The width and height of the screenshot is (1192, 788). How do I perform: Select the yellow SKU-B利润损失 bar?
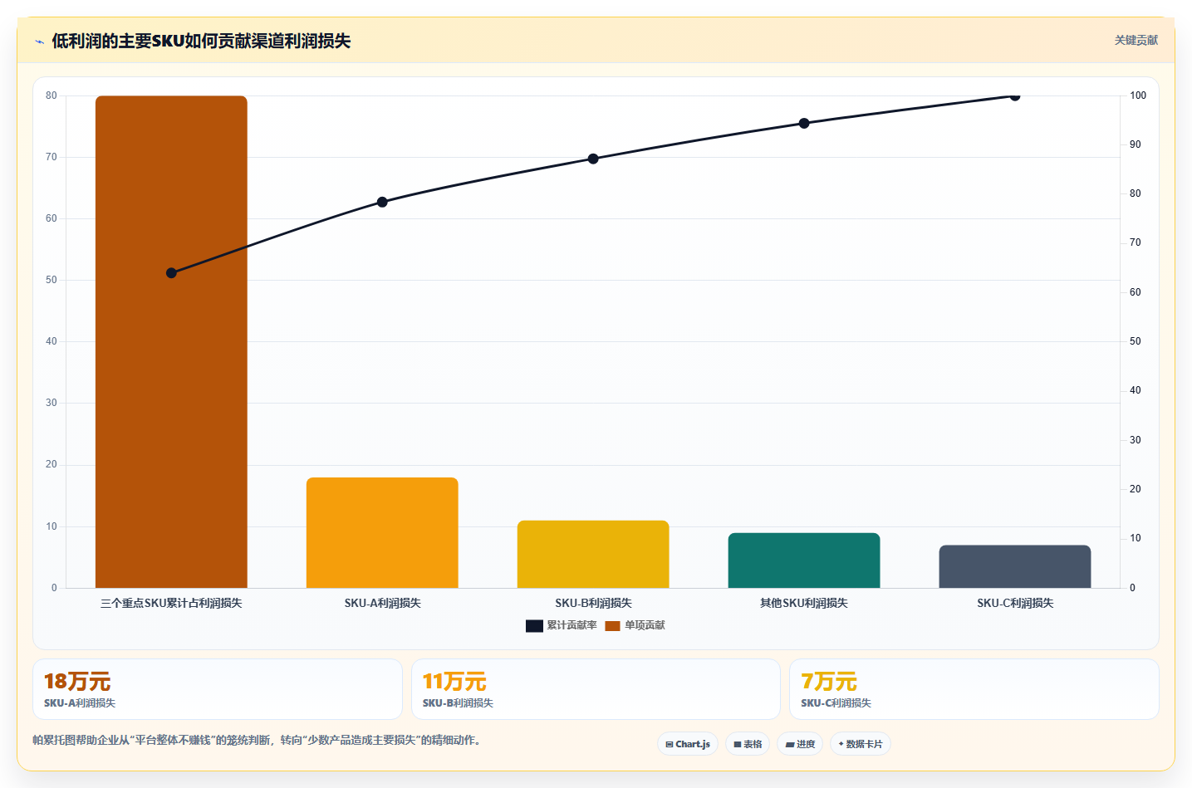593,554
